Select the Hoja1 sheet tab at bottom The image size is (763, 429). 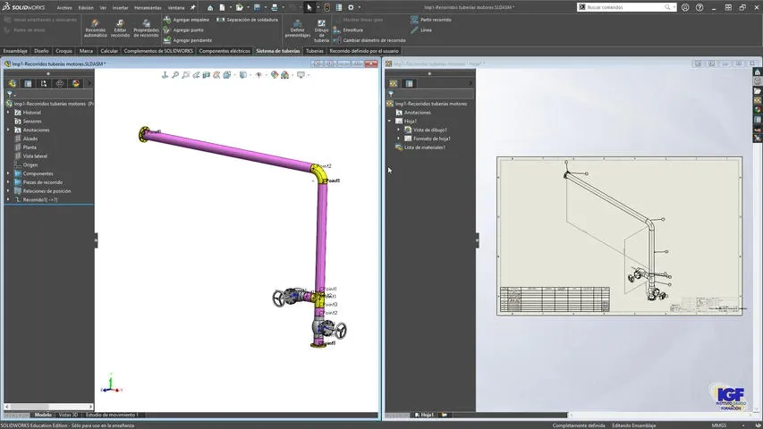point(424,415)
